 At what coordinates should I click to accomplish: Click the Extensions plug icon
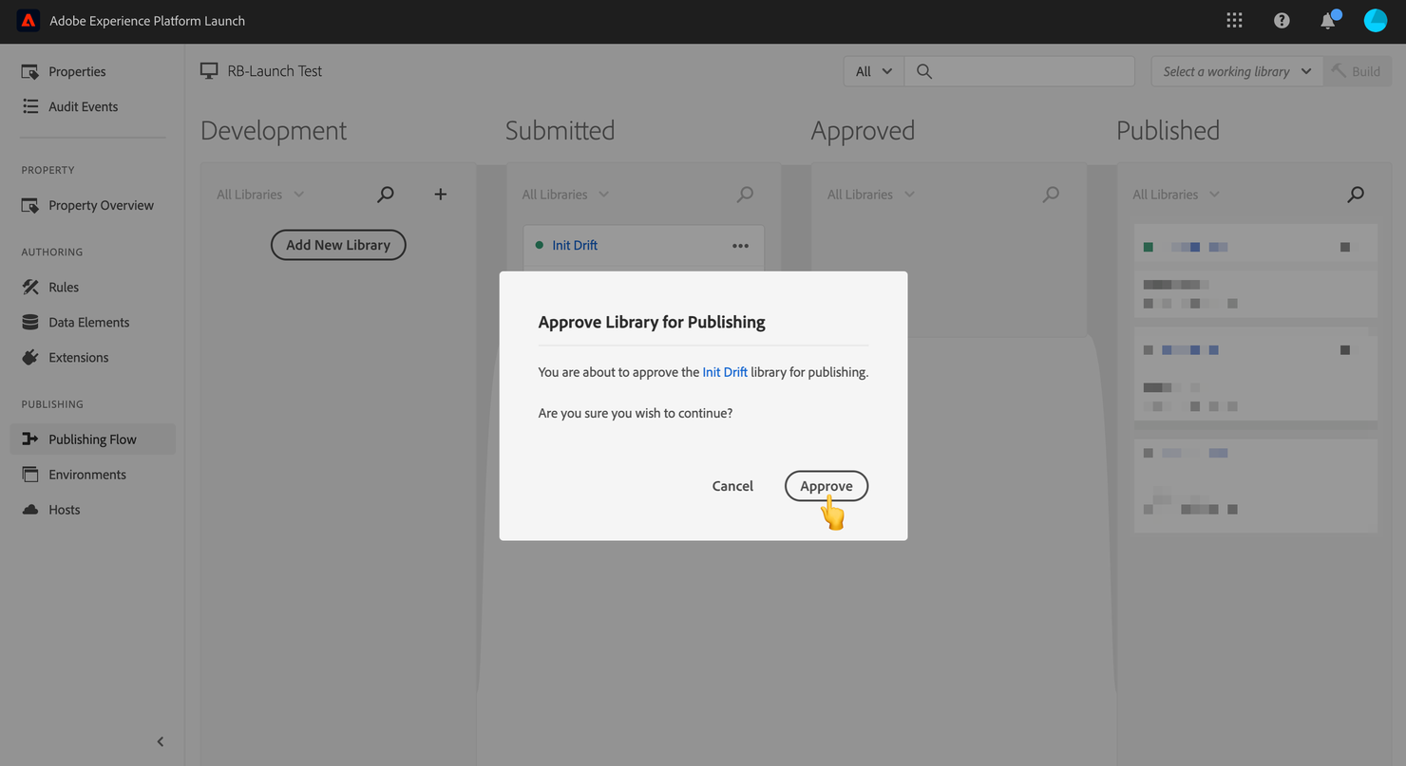30,357
